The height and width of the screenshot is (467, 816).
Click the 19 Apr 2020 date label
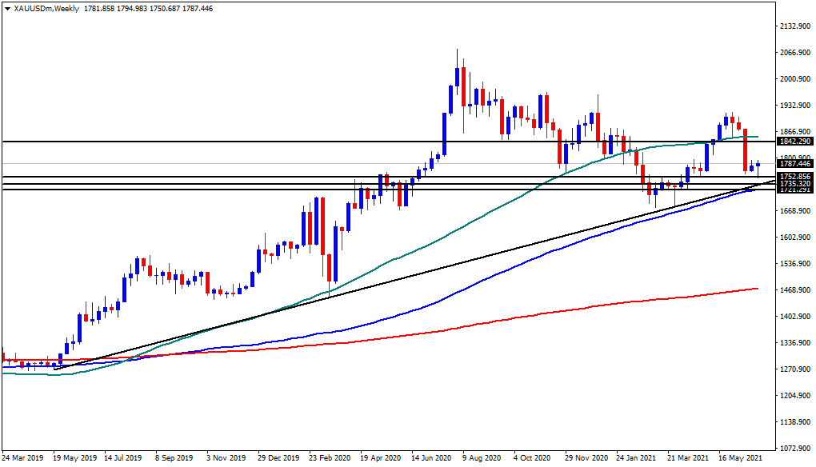click(381, 458)
